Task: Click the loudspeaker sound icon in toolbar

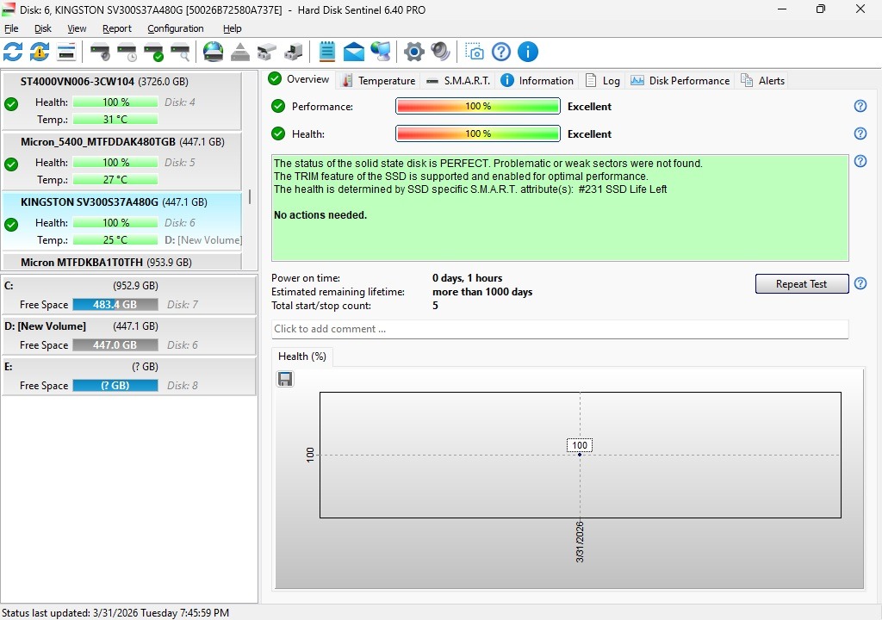Action: (x=440, y=52)
